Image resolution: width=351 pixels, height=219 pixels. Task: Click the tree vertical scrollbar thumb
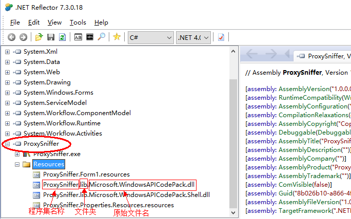click(x=233, y=143)
